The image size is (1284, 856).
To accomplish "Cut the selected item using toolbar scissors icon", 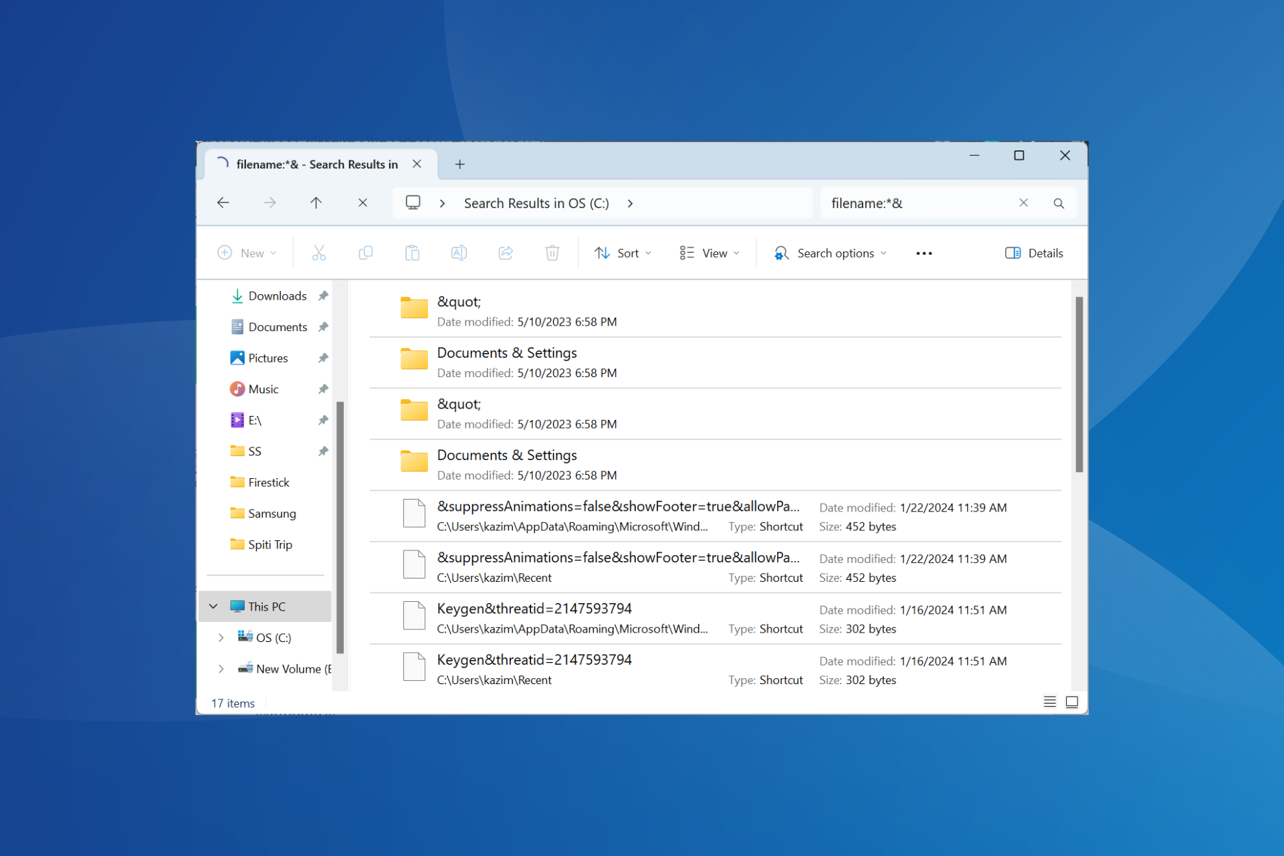I will (318, 253).
